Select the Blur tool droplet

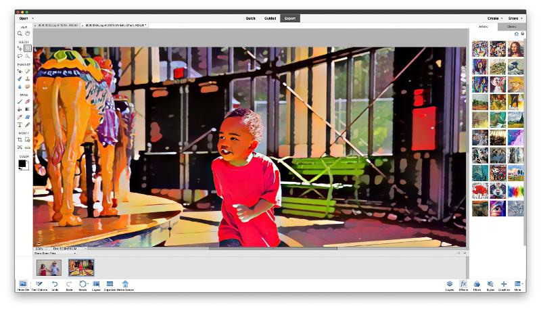point(20,87)
